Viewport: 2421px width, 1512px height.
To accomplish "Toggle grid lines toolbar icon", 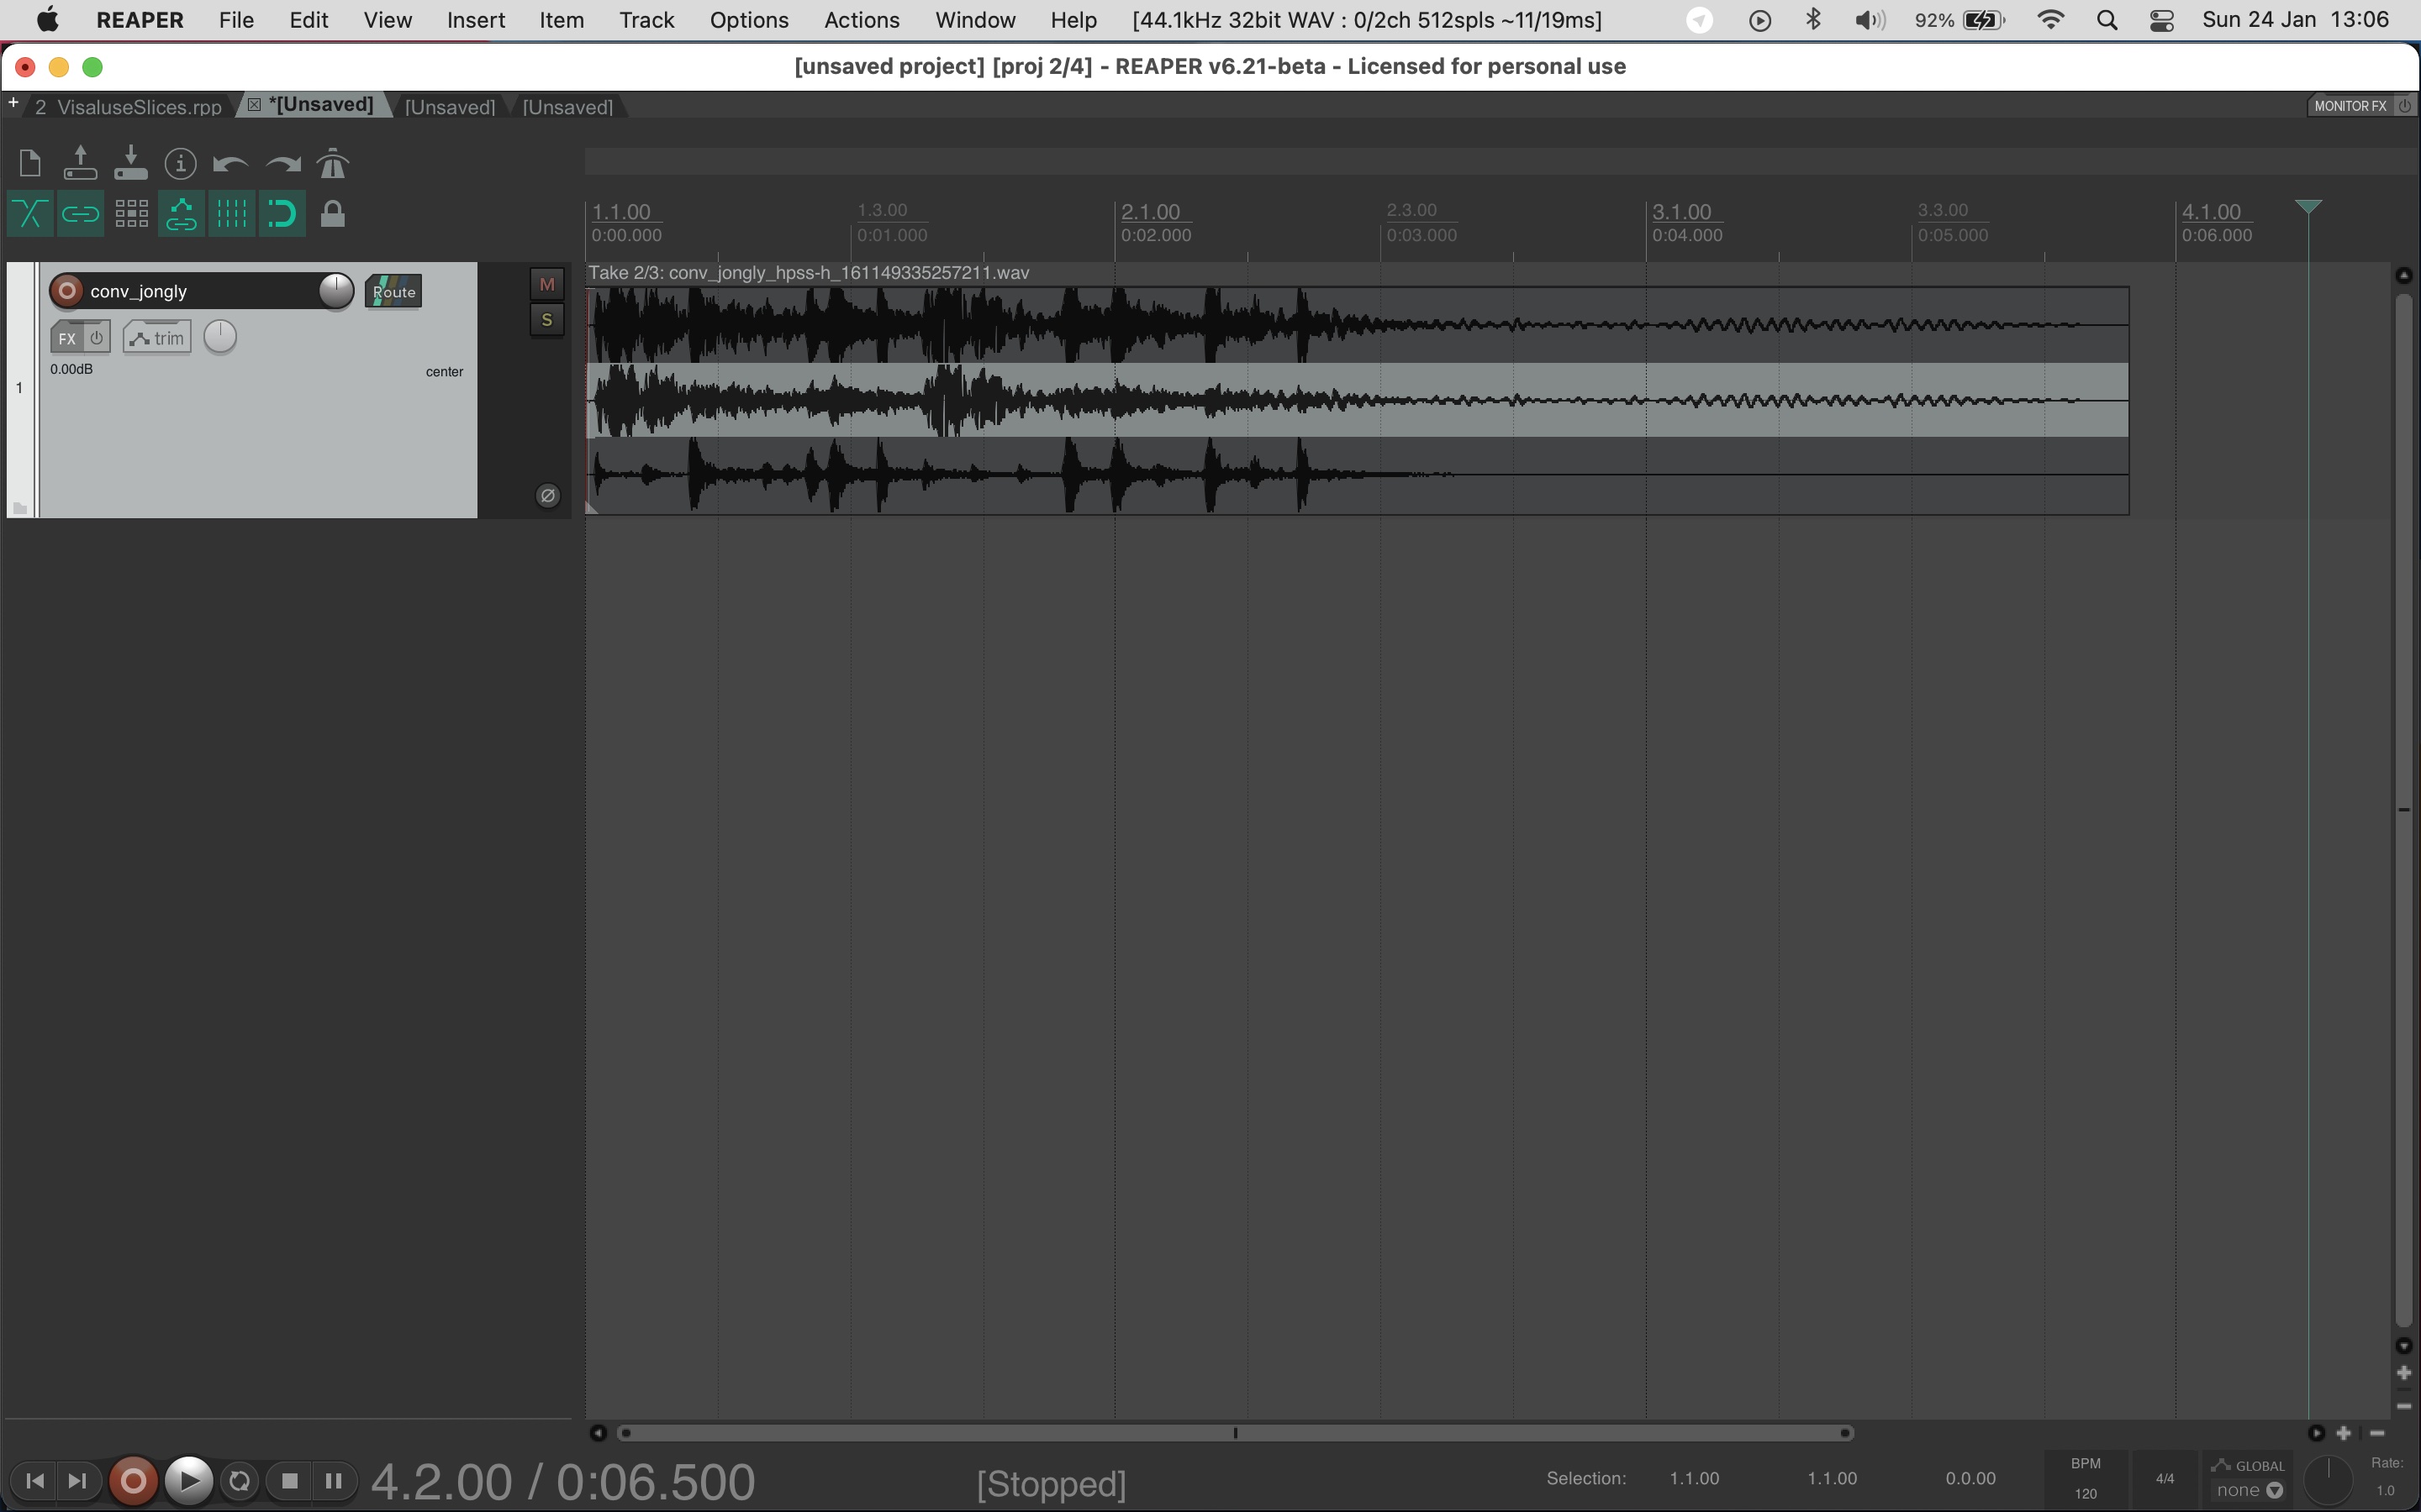I will [232, 214].
